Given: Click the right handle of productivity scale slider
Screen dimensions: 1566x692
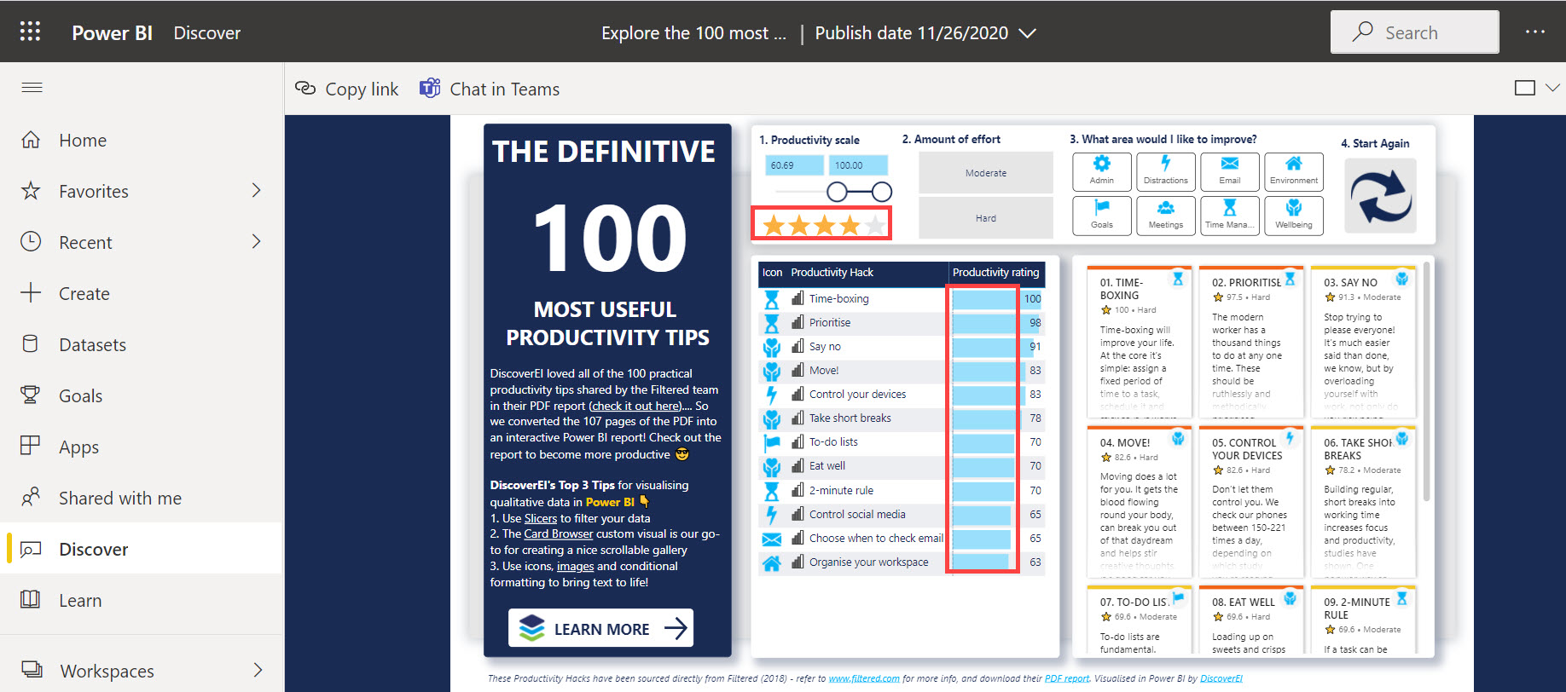Looking at the screenshot, I should click(x=882, y=192).
